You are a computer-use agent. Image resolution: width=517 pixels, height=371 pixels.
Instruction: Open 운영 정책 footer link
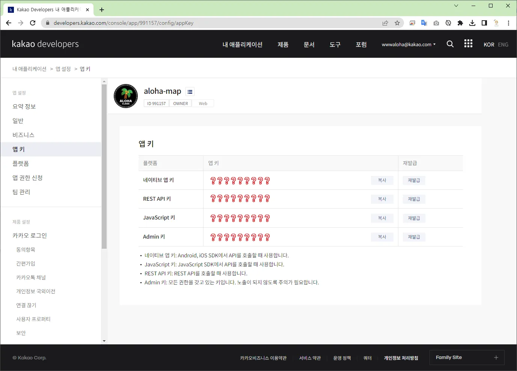342,358
